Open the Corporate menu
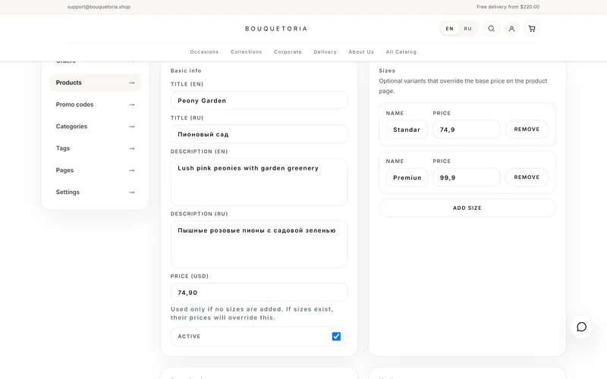 [288, 52]
